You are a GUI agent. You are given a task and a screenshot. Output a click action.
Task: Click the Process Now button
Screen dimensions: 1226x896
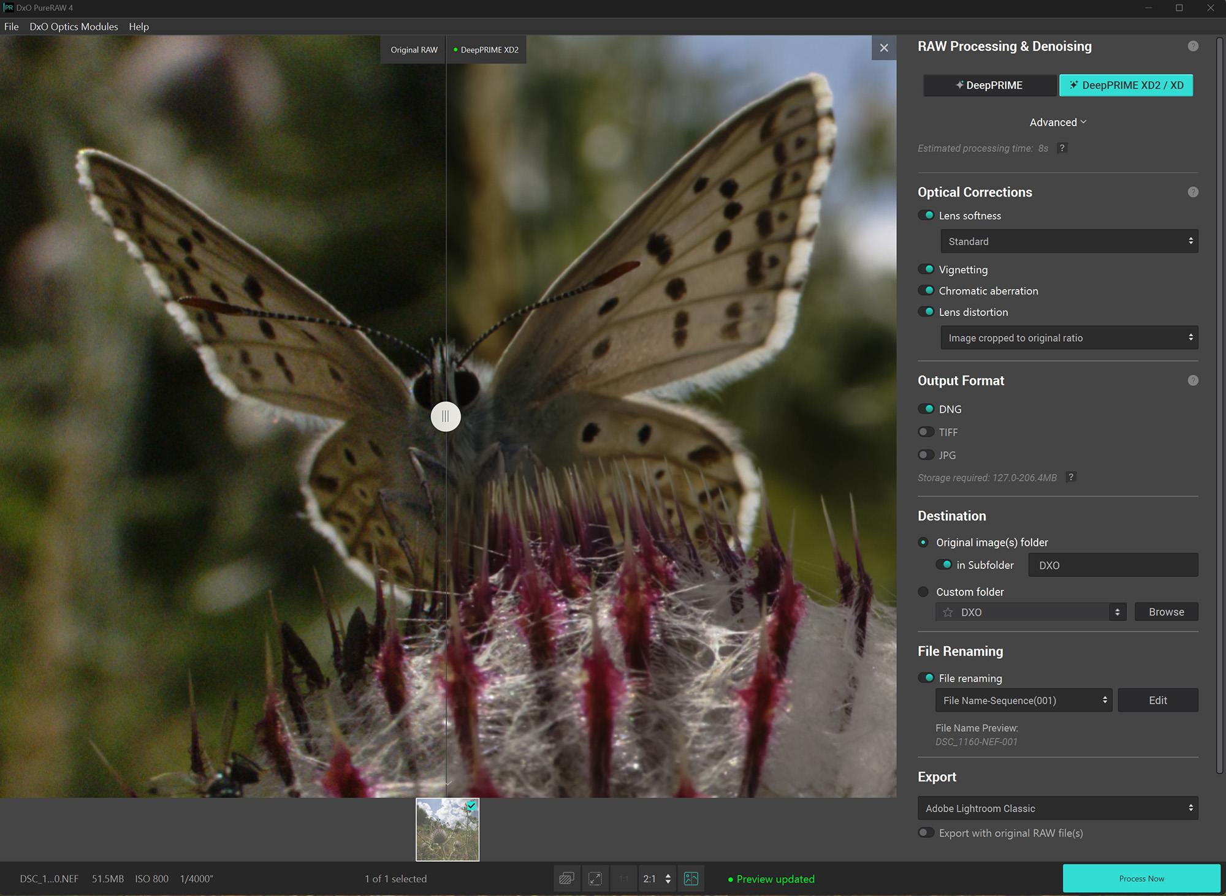coord(1141,878)
